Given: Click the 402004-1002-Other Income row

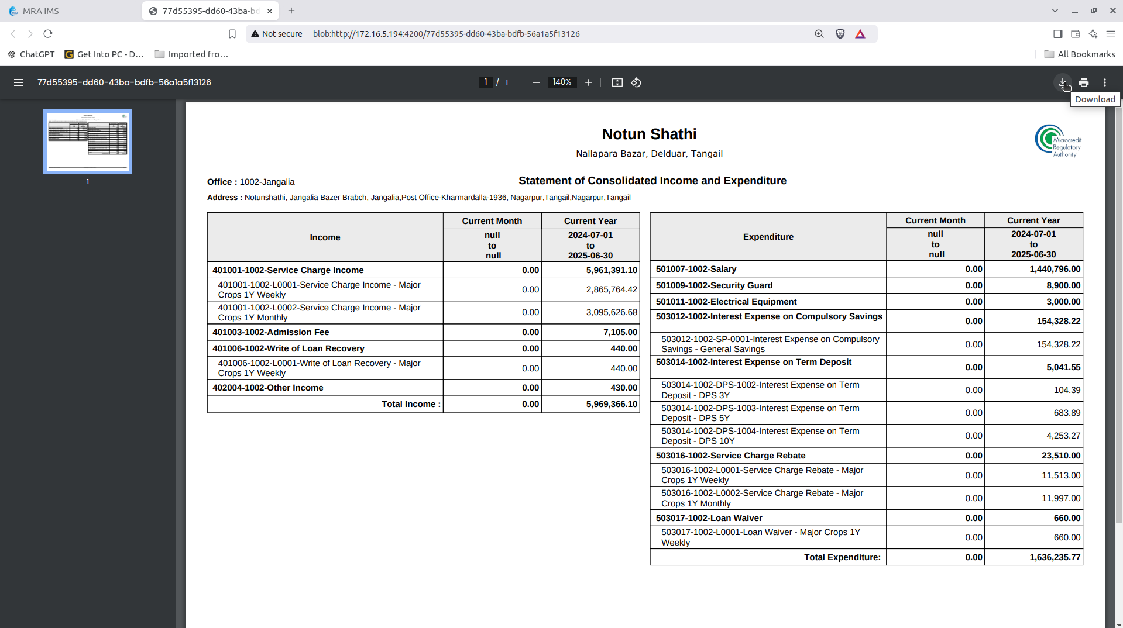Looking at the screenshot, I should click(423, 388).
